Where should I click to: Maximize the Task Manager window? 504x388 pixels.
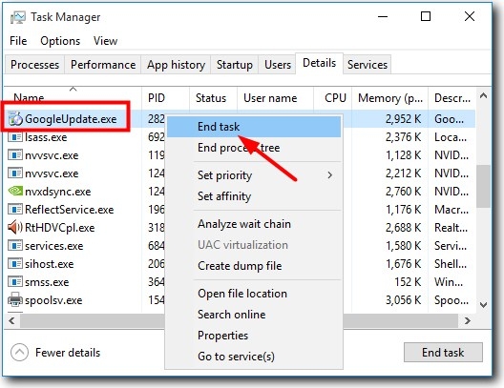pos(426,16)
